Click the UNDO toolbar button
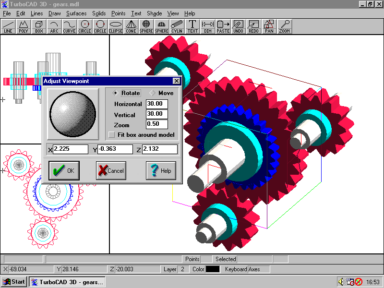 (238, 26)
